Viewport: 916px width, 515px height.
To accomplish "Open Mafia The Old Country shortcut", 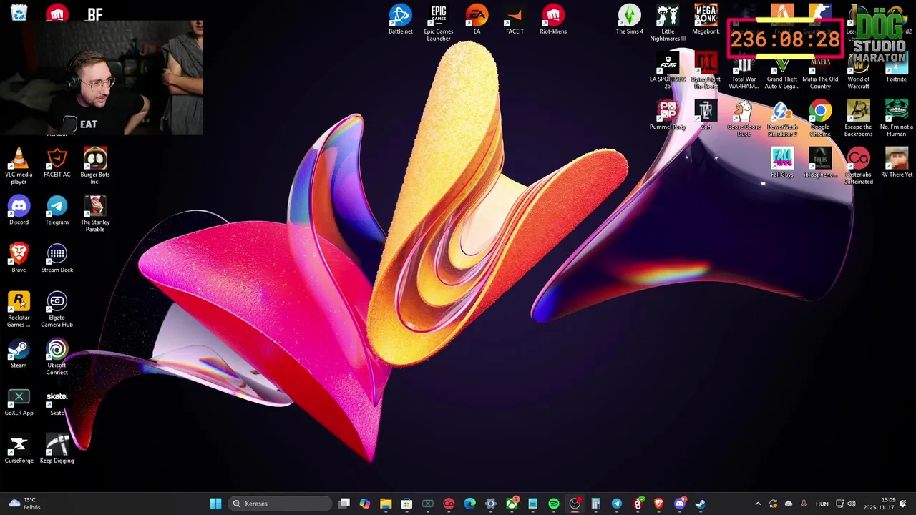I will (820, 71).
